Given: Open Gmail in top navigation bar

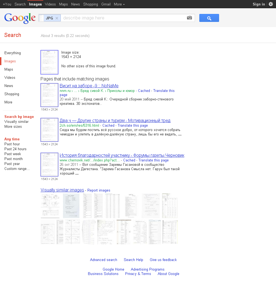Looking at the screenshot, I should 106,4.
